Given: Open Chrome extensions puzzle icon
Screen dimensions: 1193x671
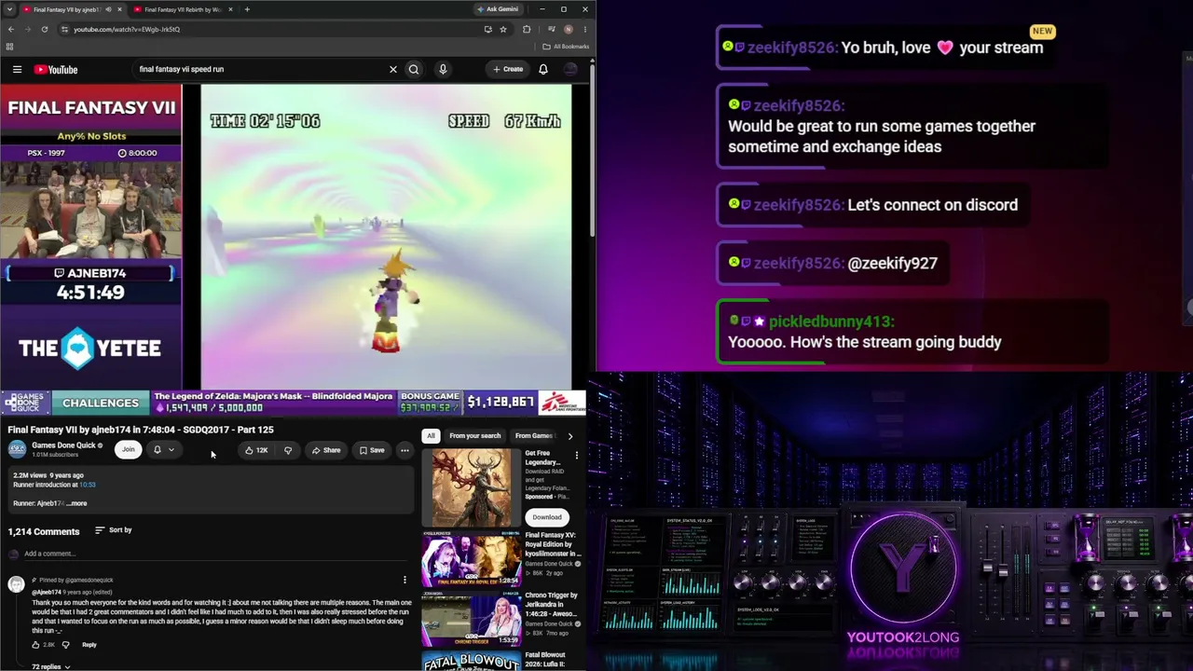Looking at the screenshot, I should tap(527, 29).
